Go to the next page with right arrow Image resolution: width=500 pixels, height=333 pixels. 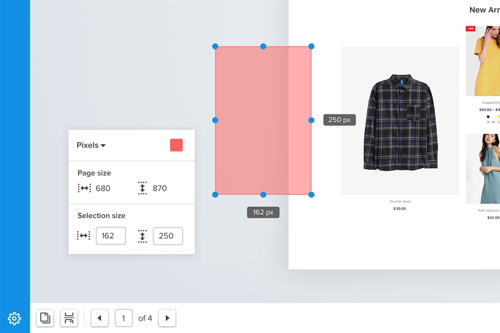(167, 318)
